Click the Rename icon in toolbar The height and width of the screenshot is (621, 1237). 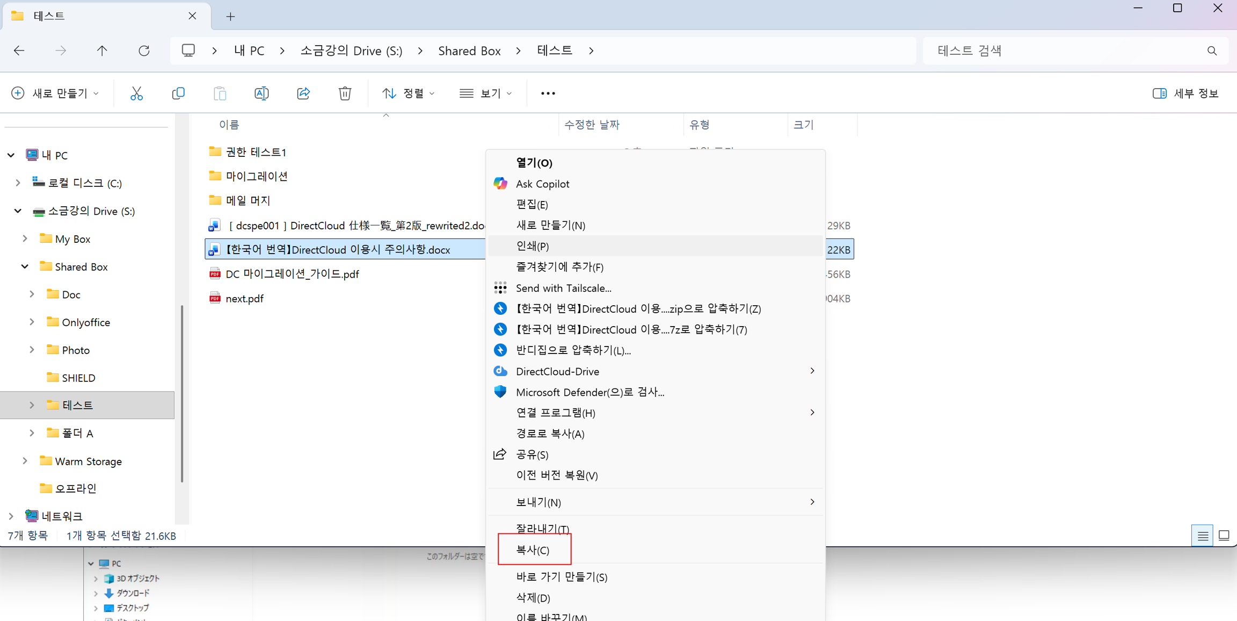pyautogui.click(x=261, y=93)
